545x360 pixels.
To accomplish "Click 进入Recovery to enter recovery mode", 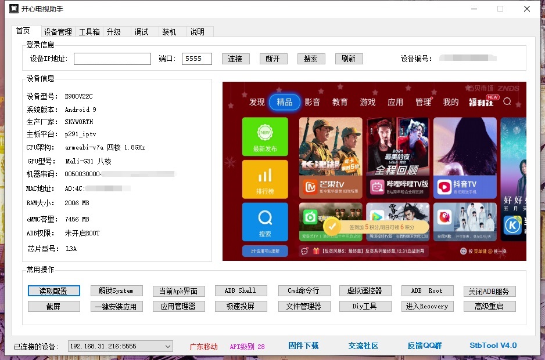I will (x=427, y=306).
